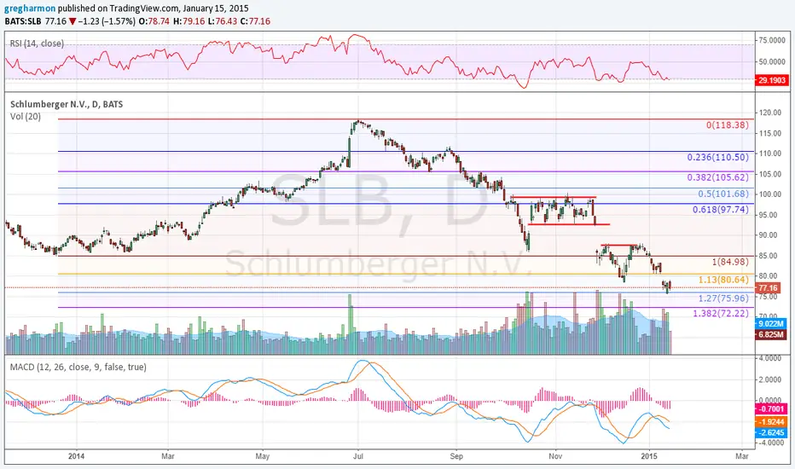Click the 4.0000 MACD axis label
This screenshot has width=795, height=469.
770,358
